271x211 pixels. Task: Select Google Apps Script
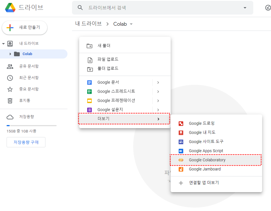(x=216, y=151)
